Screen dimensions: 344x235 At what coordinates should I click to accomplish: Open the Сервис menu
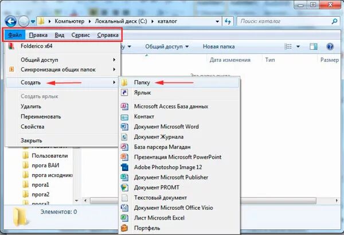80,35
